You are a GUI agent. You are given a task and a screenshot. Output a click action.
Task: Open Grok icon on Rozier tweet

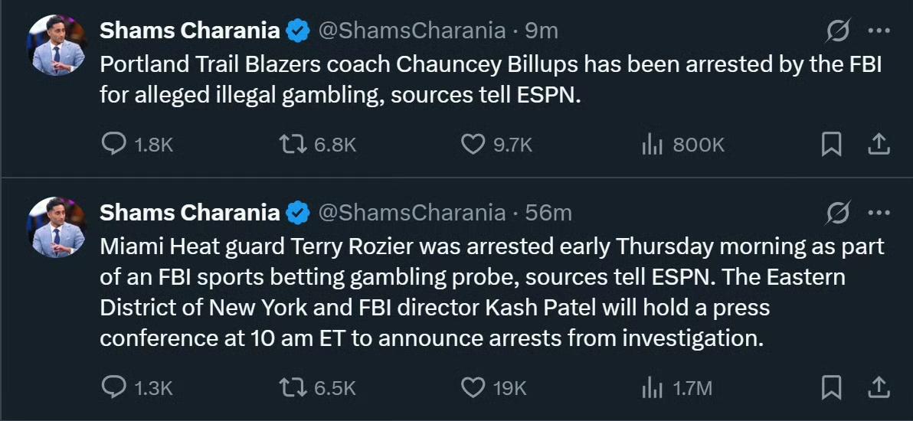point(838,213)
